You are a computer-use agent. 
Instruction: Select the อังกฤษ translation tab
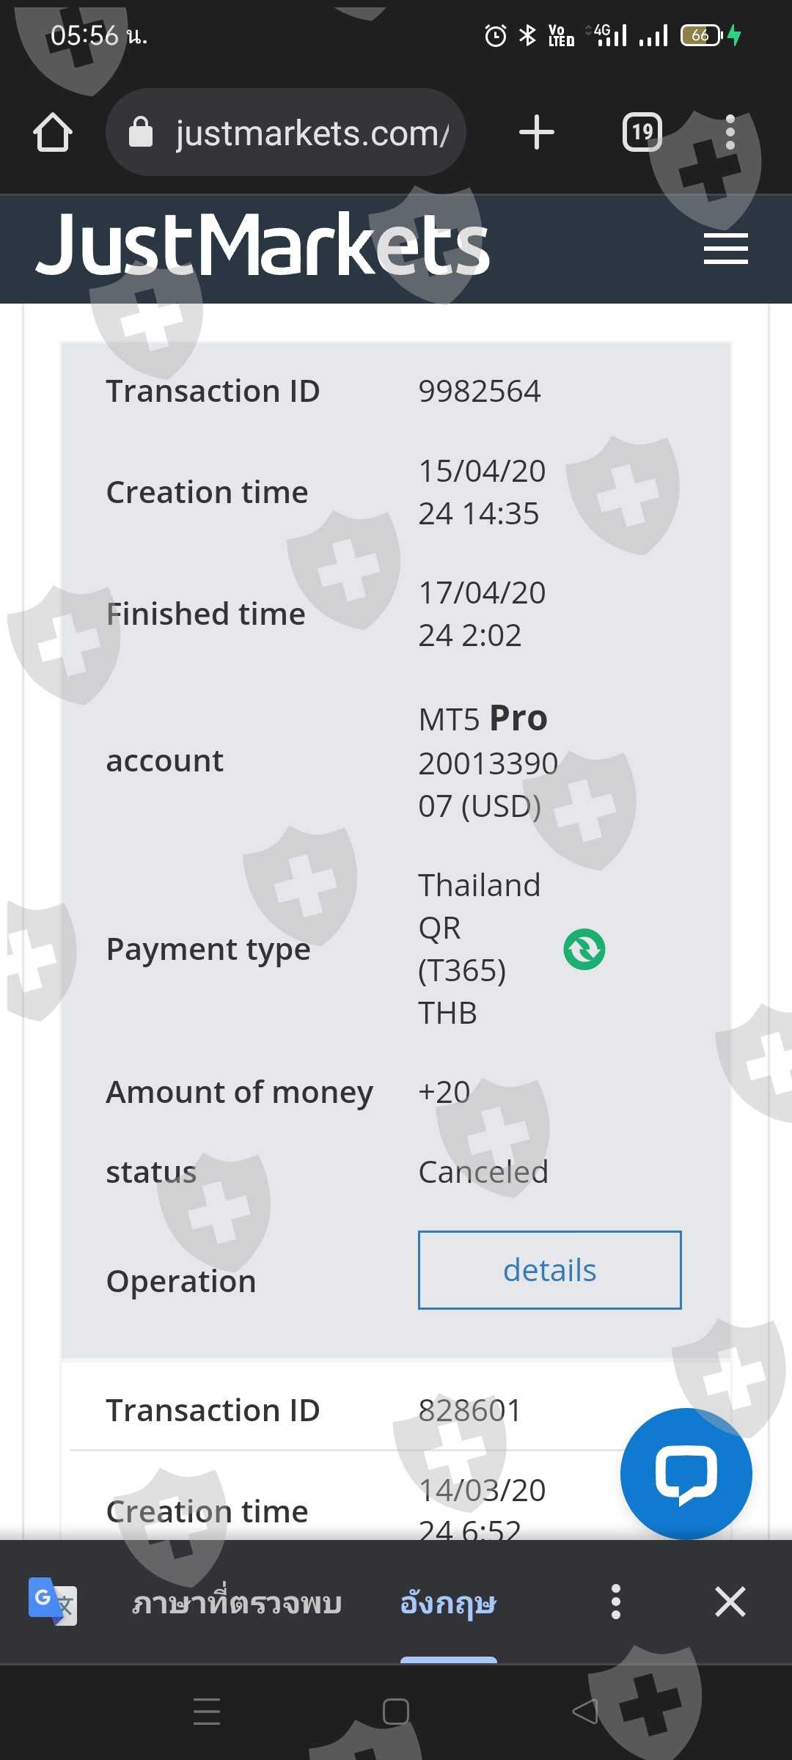(448, 1603)
